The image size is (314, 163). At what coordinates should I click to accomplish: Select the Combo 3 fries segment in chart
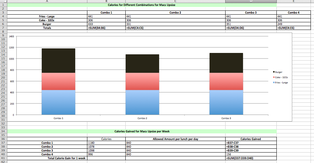click(226, 102)
